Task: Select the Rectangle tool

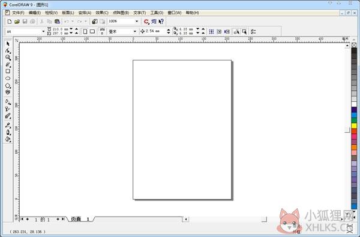Action: tap(8, 71)
